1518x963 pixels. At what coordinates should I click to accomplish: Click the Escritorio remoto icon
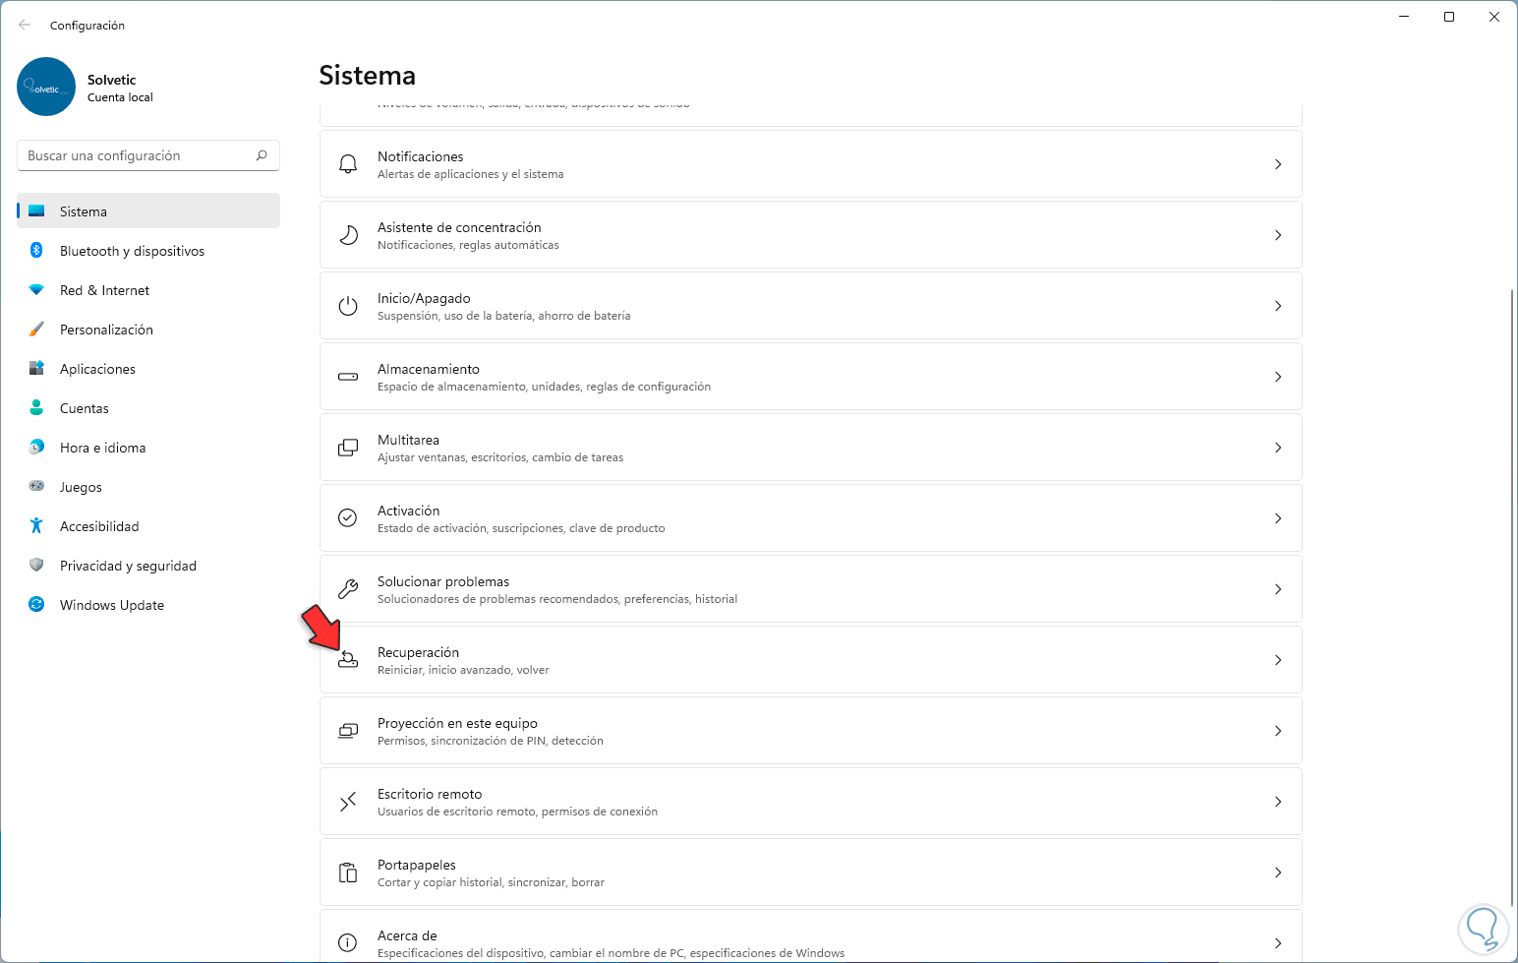348,802
